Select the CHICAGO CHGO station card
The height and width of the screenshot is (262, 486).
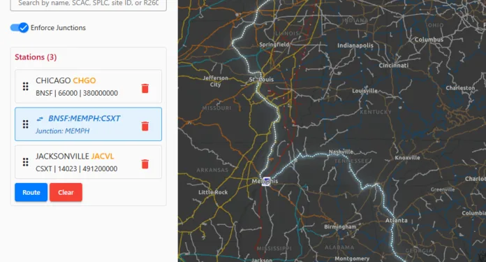89,86
